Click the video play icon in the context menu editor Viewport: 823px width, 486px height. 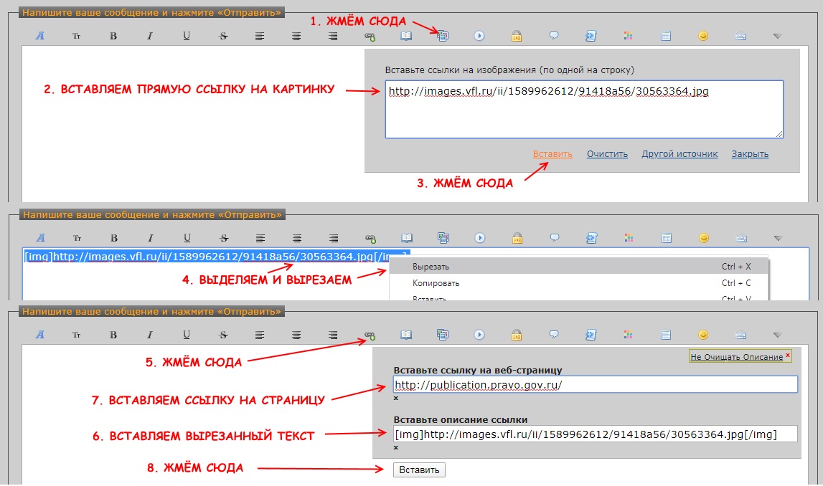pyautogui.click(x=480, y=238)
